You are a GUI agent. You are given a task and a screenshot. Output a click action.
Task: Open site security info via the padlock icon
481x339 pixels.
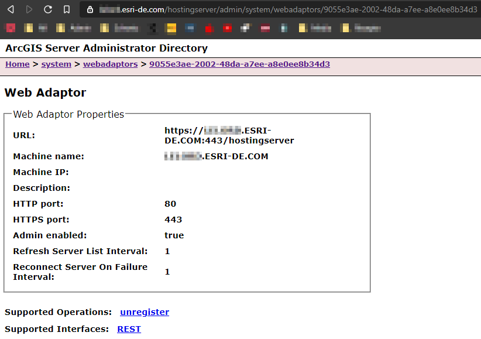tap(89, 9)
